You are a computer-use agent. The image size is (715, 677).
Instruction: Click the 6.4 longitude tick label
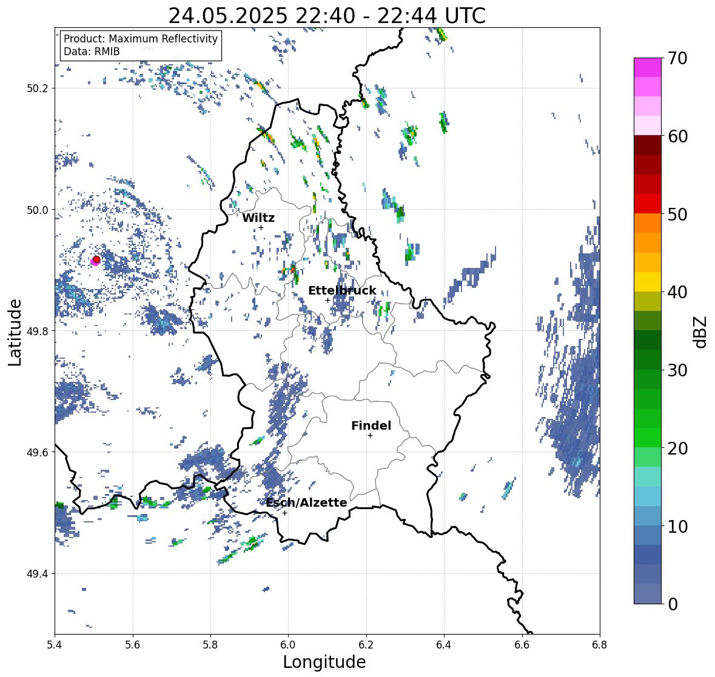(x=444, y=645)
